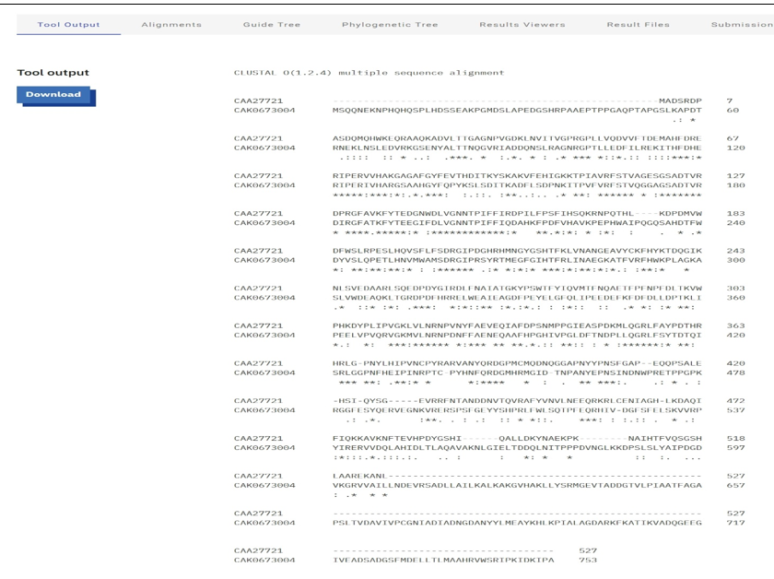This screenshot has width=774, height=579.
Task: Select the residue count 478
Action: pos(735,372)
